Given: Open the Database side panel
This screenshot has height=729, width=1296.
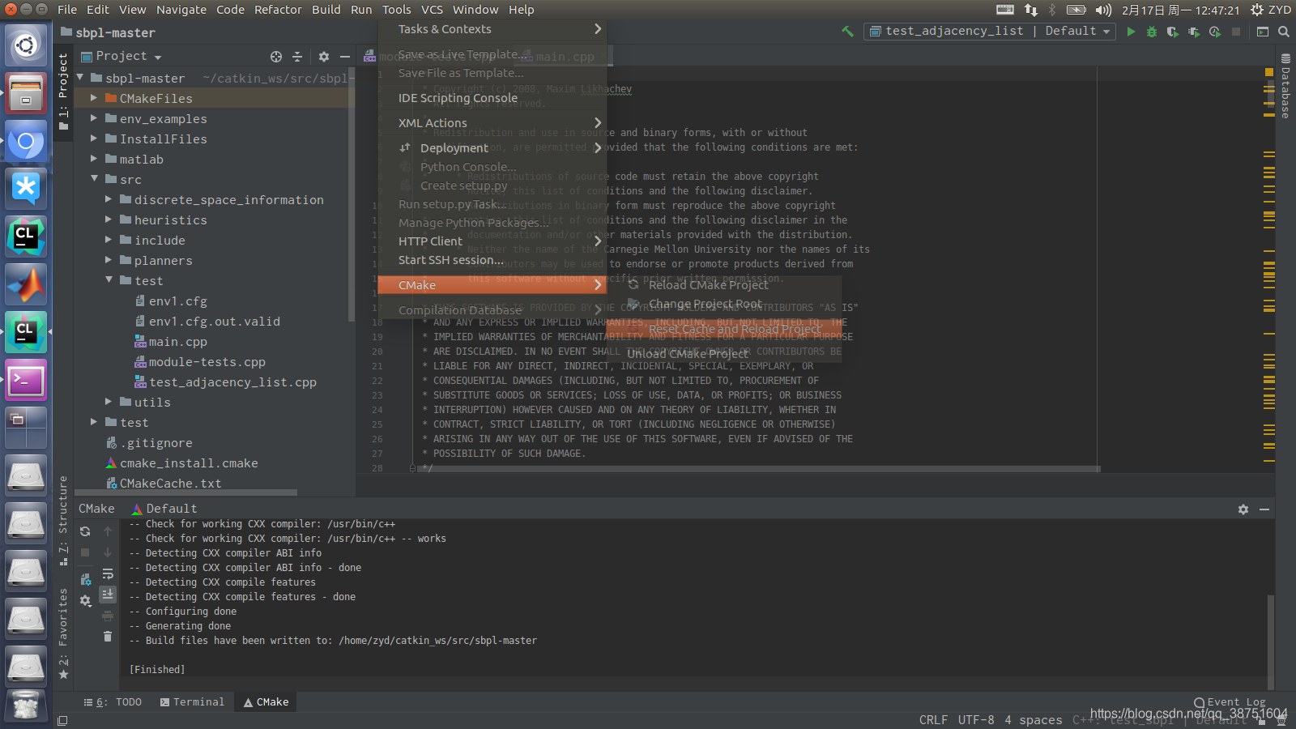Looking at the screenshot, I should [x=1285, y=87].
